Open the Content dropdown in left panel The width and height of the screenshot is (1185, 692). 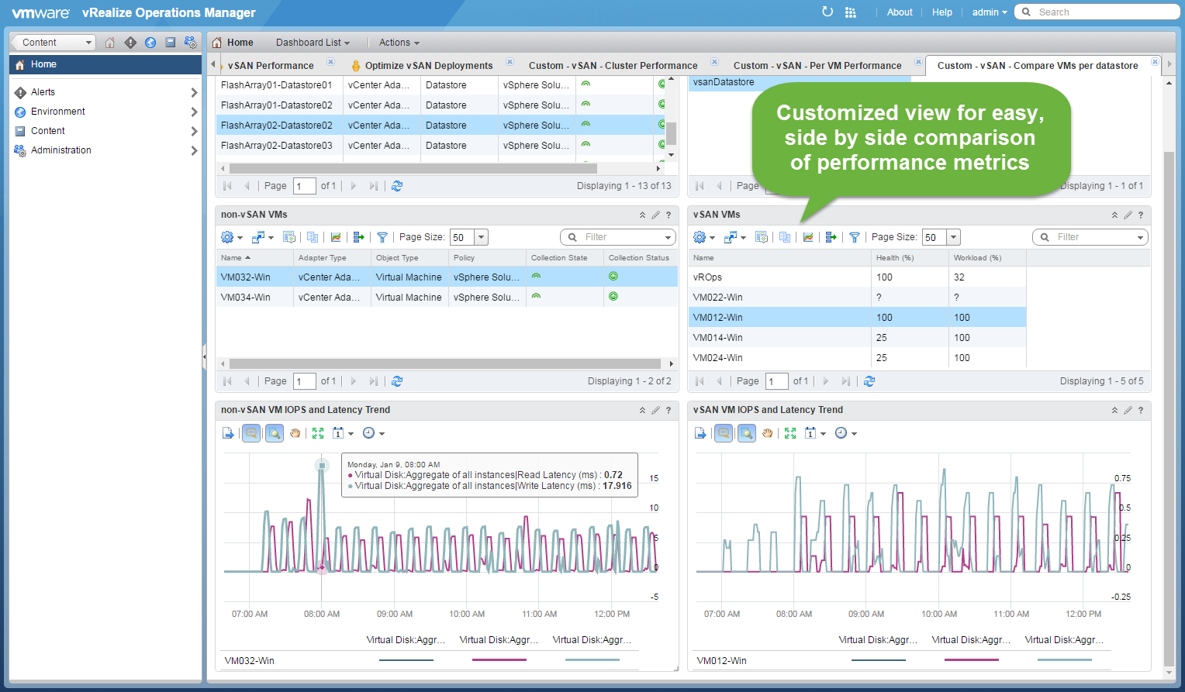53,43
